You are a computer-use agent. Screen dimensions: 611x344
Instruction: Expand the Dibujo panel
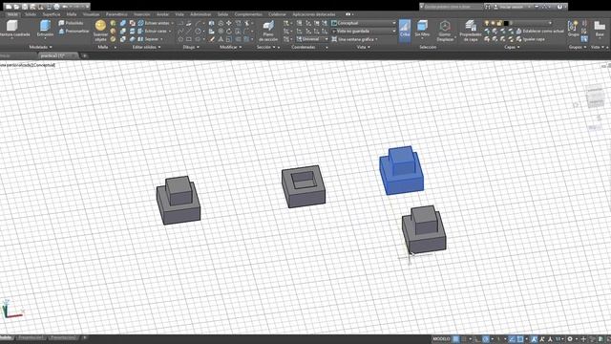click(191, 47)
